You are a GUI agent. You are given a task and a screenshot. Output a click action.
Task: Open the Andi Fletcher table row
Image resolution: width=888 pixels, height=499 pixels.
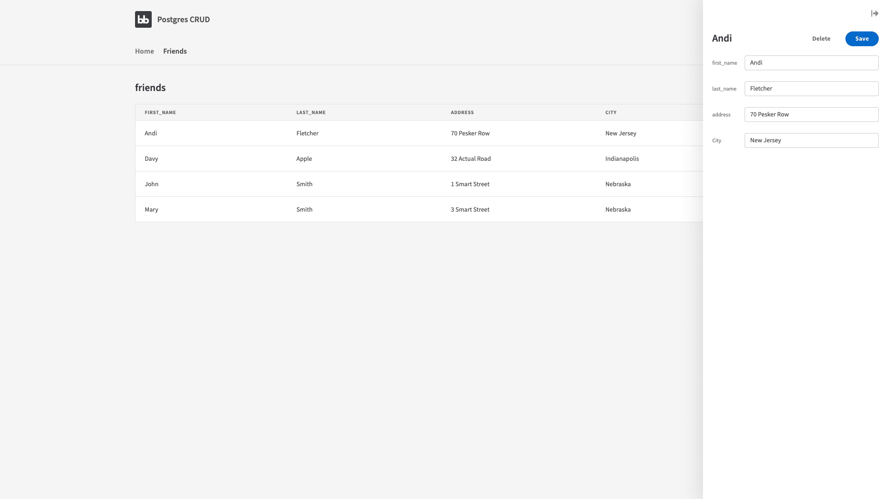click(419, 133)
